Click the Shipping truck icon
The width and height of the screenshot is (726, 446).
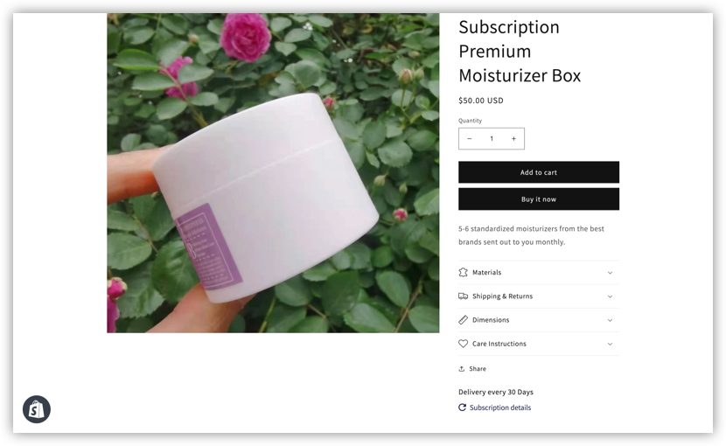(x=463, y=296)
